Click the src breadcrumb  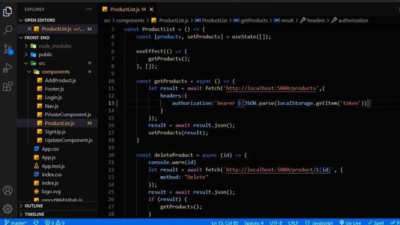pyautogui.click(x=107, y=21)
